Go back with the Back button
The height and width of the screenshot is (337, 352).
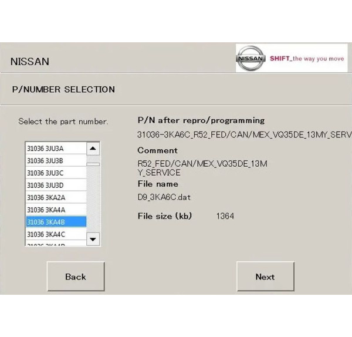(76, 277)
